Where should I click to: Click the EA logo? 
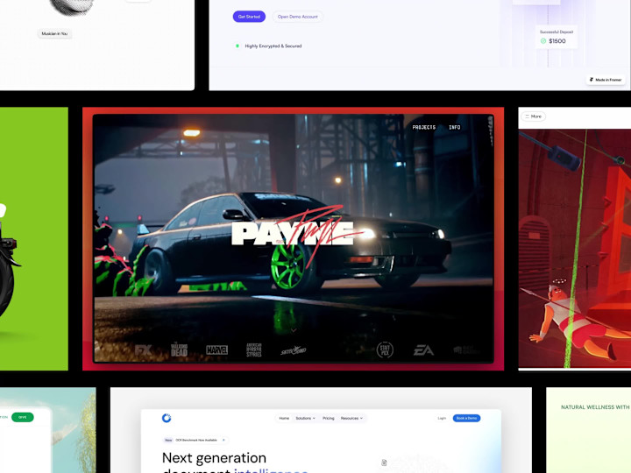tap(423, 350)
